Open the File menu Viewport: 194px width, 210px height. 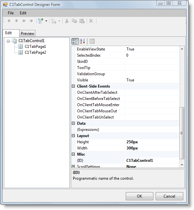(11, 13)
